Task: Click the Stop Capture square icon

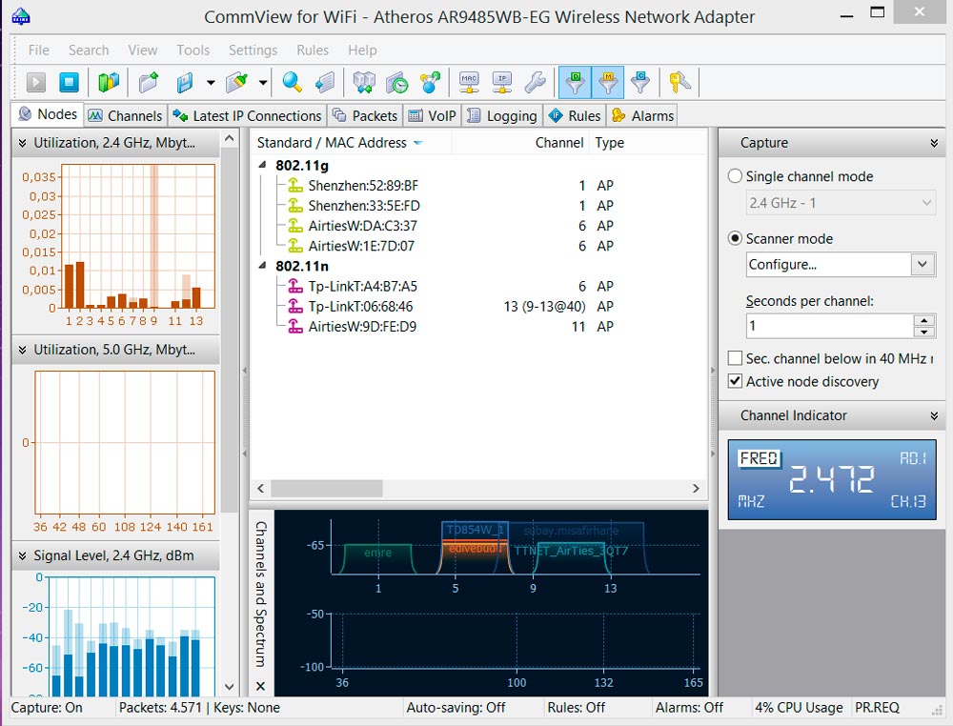Action: (x=69, y=82)
